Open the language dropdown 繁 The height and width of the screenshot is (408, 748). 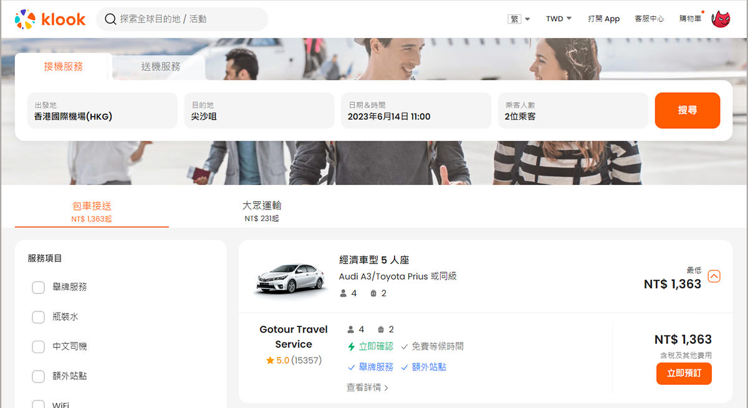519,19
